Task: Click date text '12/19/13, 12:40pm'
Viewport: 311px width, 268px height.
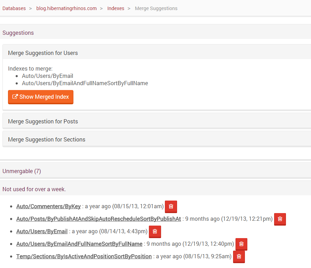Action: pyautogui.click(x=208, y=244)
